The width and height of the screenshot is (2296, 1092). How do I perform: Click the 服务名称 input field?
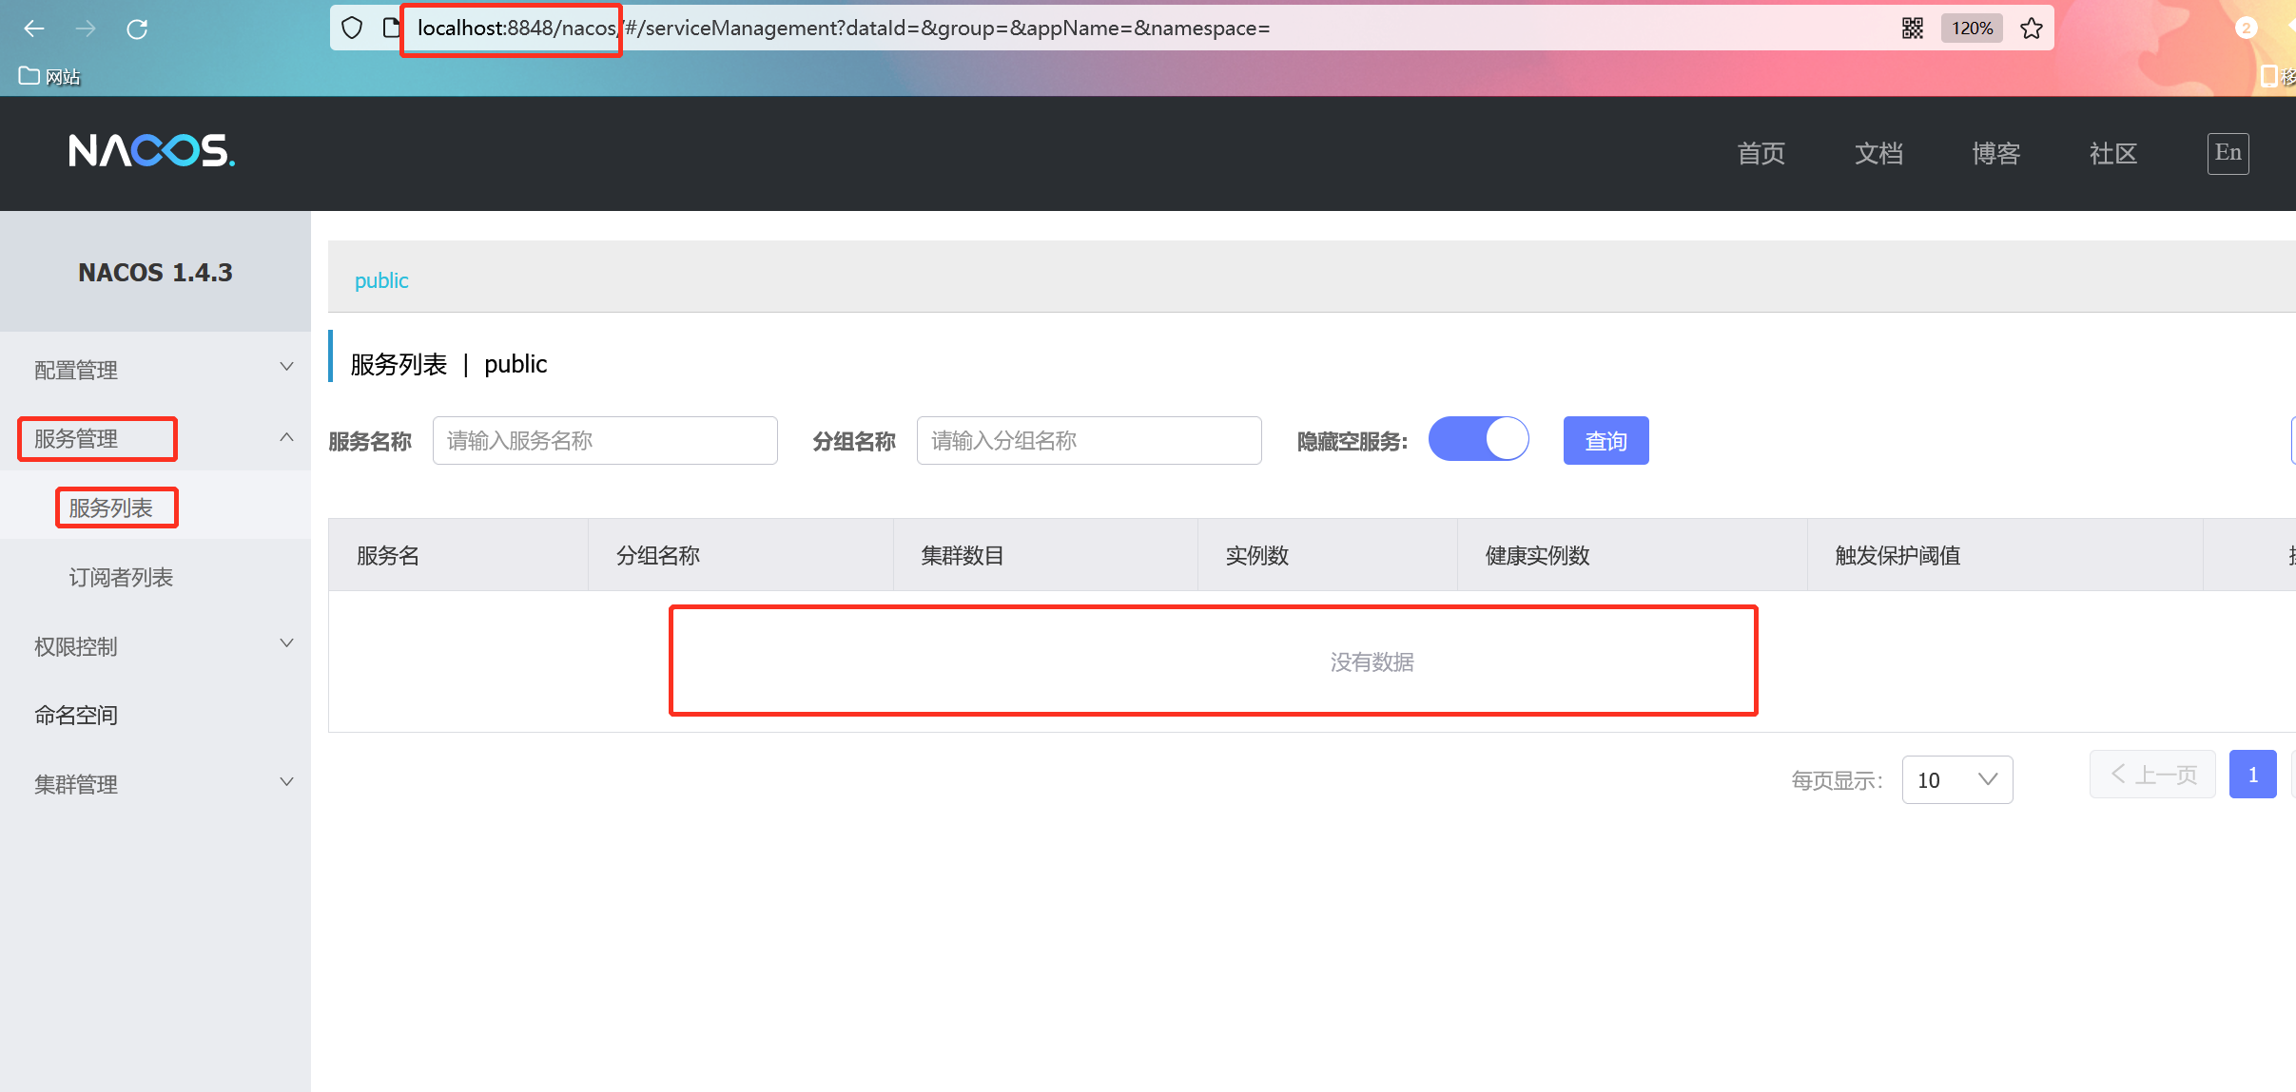tap(605, 440)
